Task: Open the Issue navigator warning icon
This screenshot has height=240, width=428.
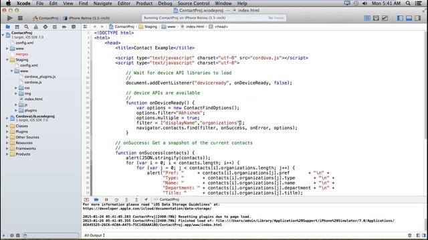Action: tap(35, 27)
